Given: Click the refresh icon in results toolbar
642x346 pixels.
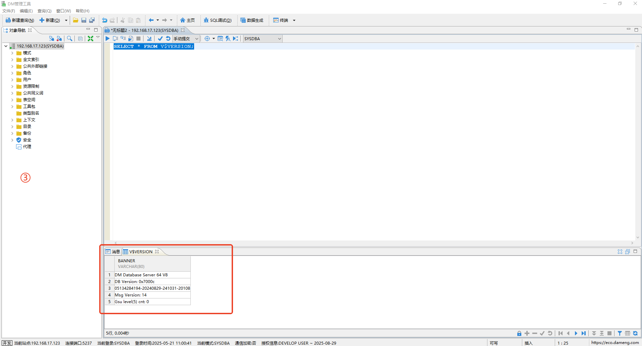Looking at the screenshot, I should coord(635,333).
